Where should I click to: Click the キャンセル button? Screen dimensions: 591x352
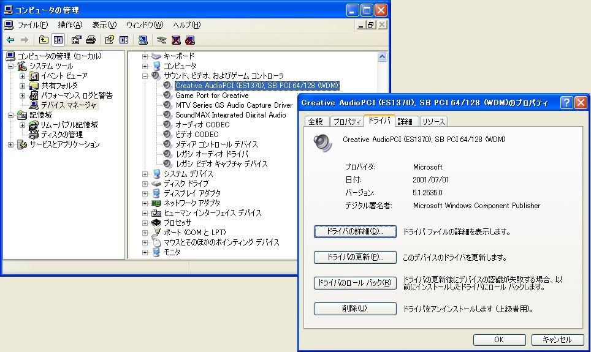558,340
